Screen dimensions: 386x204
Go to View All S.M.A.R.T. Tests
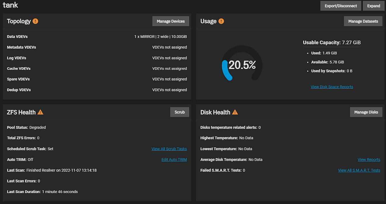(359, 170)
